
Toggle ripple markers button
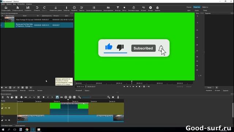(74, 97)
